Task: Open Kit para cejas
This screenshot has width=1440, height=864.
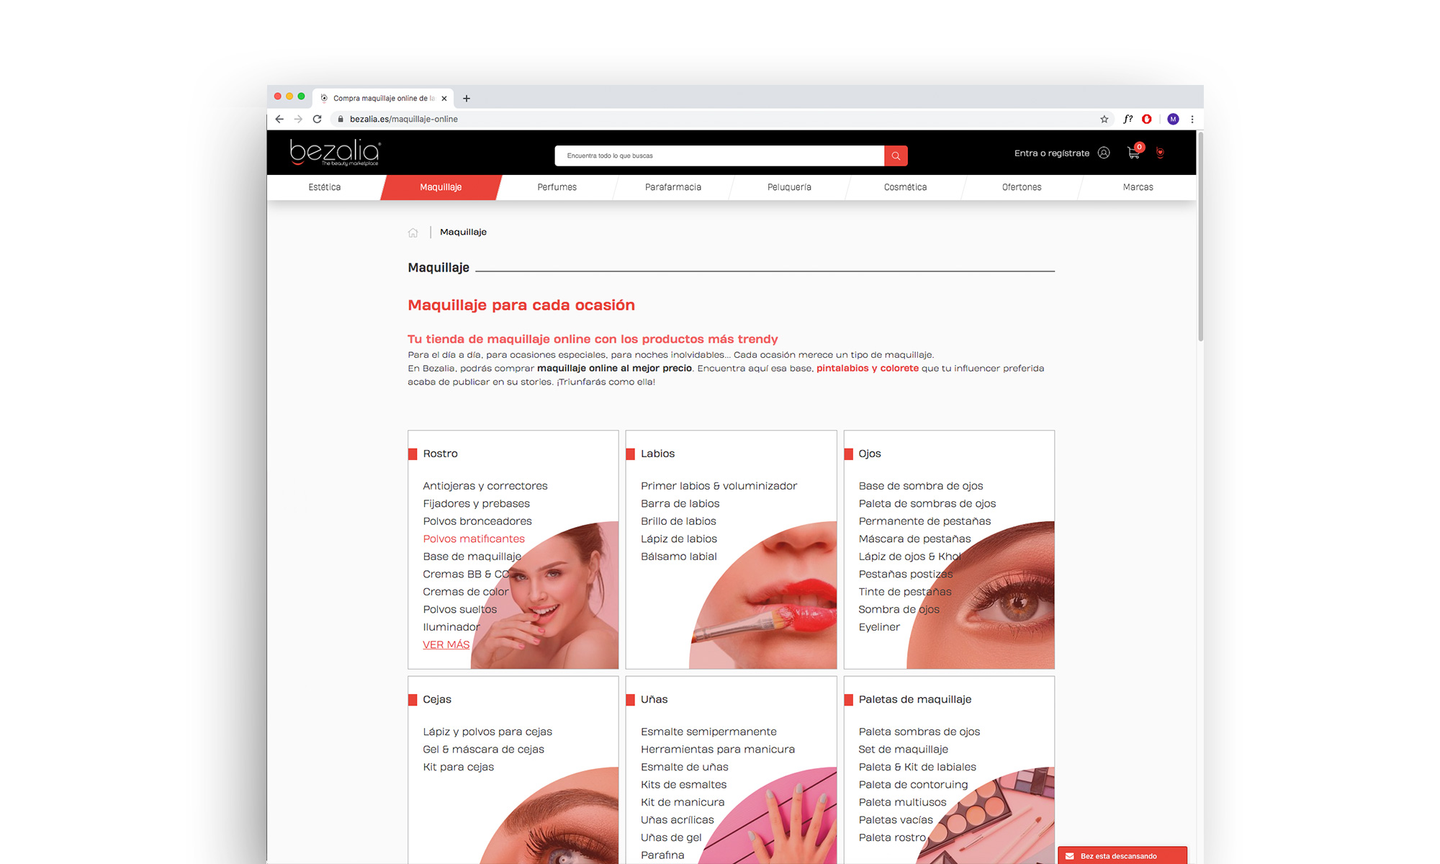Action: [x=458, y=767]
